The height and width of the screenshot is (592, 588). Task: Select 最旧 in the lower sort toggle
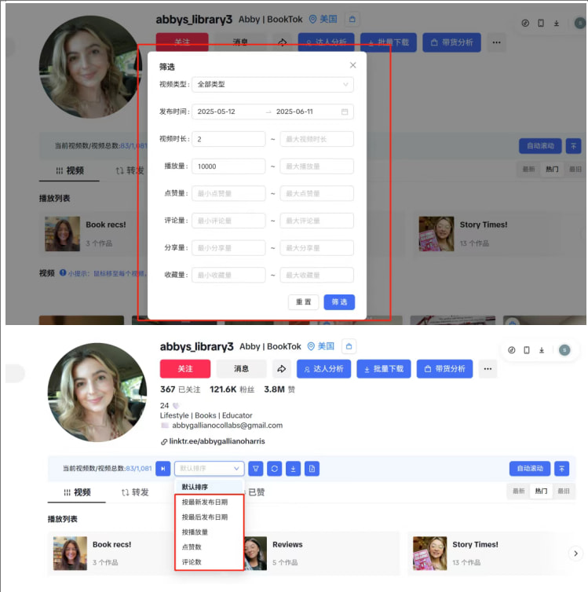coord(564,492)
